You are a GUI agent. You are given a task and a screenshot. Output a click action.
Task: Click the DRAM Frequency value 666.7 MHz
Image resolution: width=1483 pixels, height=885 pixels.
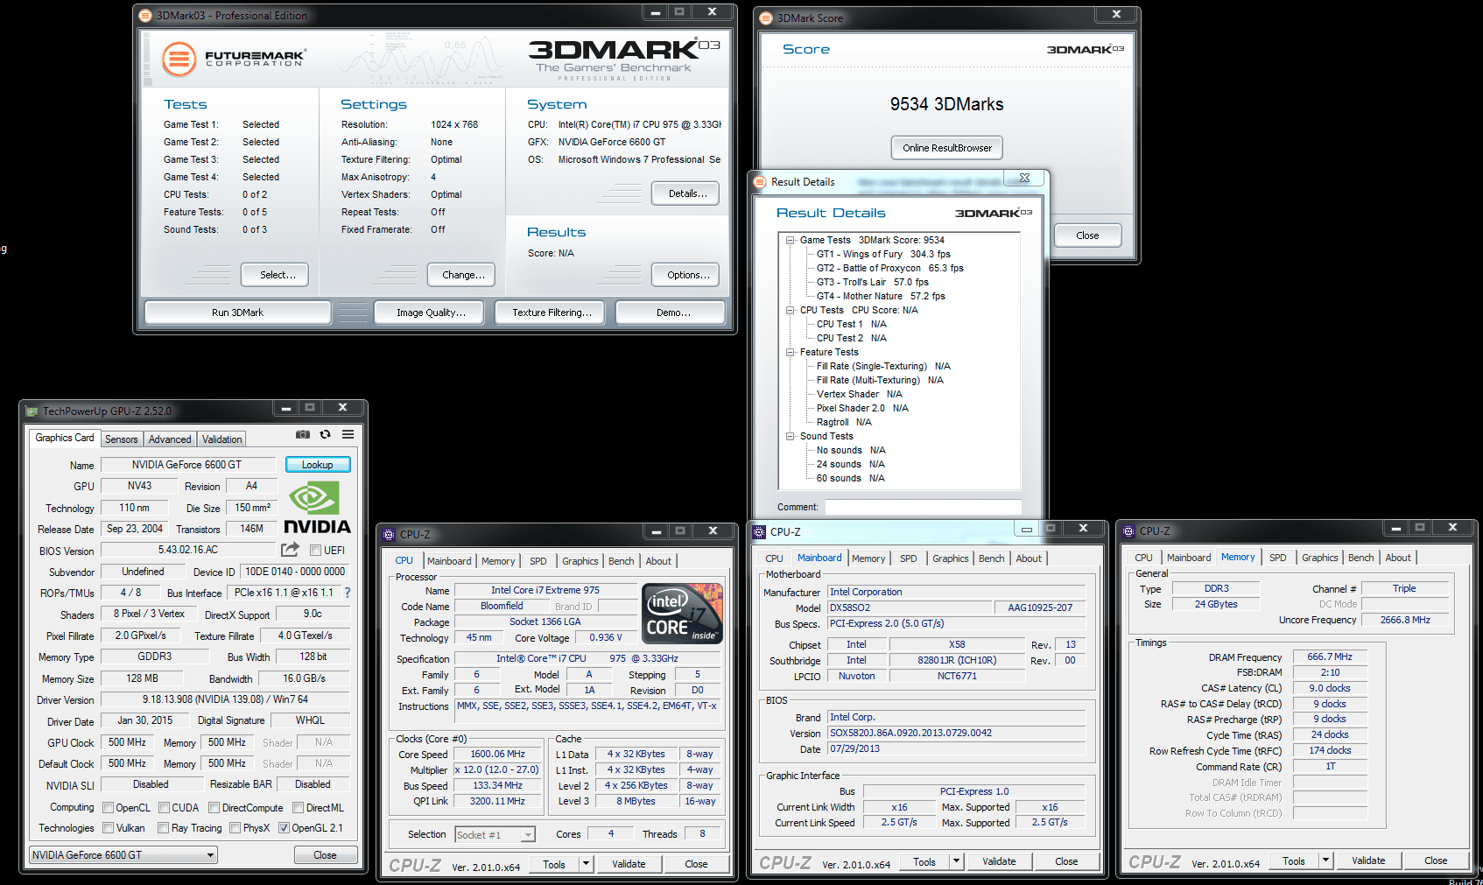click(x=1329, y=657)
